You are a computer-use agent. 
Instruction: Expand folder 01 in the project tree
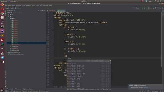(9, 15)
